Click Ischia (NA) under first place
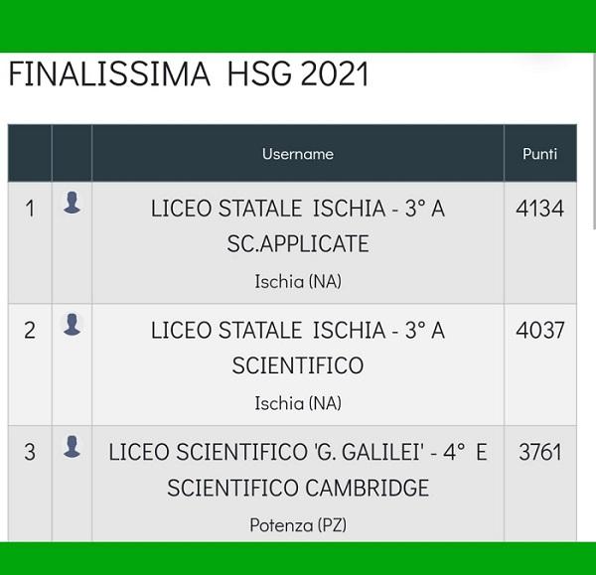The height and width of the screenshot is (575, 596). coord(298,282)
